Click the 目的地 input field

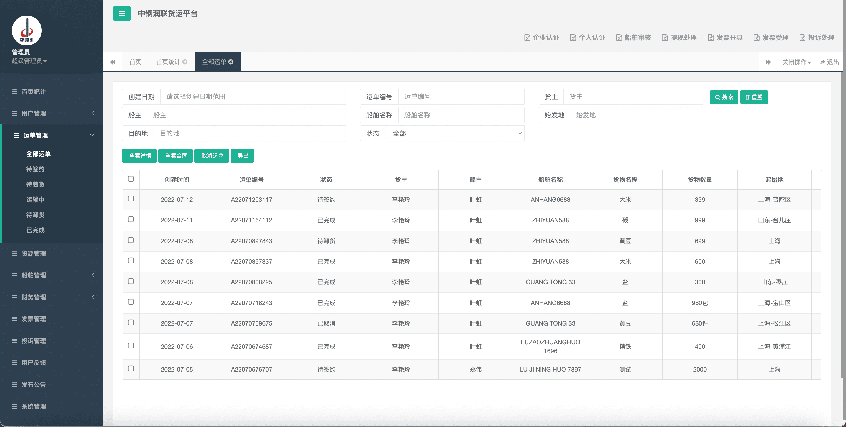[x=250, y=133]
